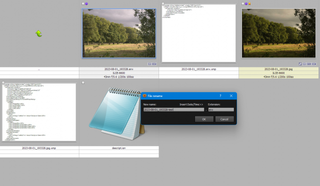The width and height of the screenshot is (320, 186).
Task: Select the 2023-08-01_193328.jpg.xmp thumbnail
Action: (x=39, y=112)
